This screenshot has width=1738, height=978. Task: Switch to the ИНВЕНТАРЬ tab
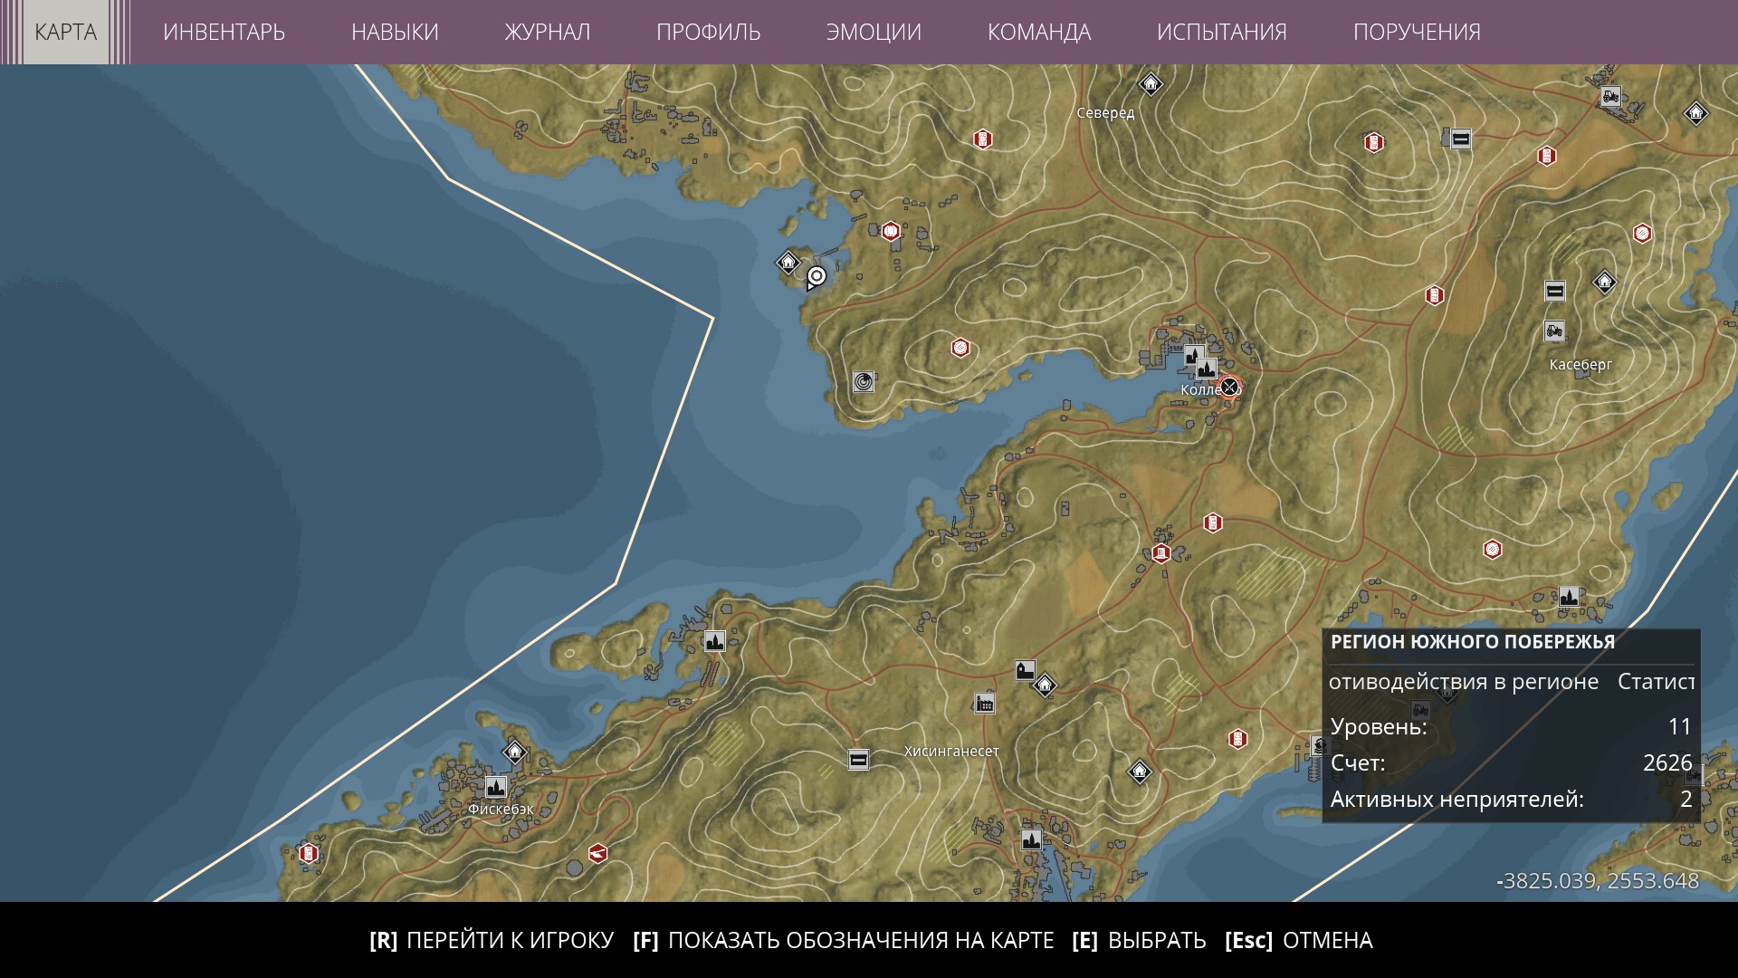[224, 32]
